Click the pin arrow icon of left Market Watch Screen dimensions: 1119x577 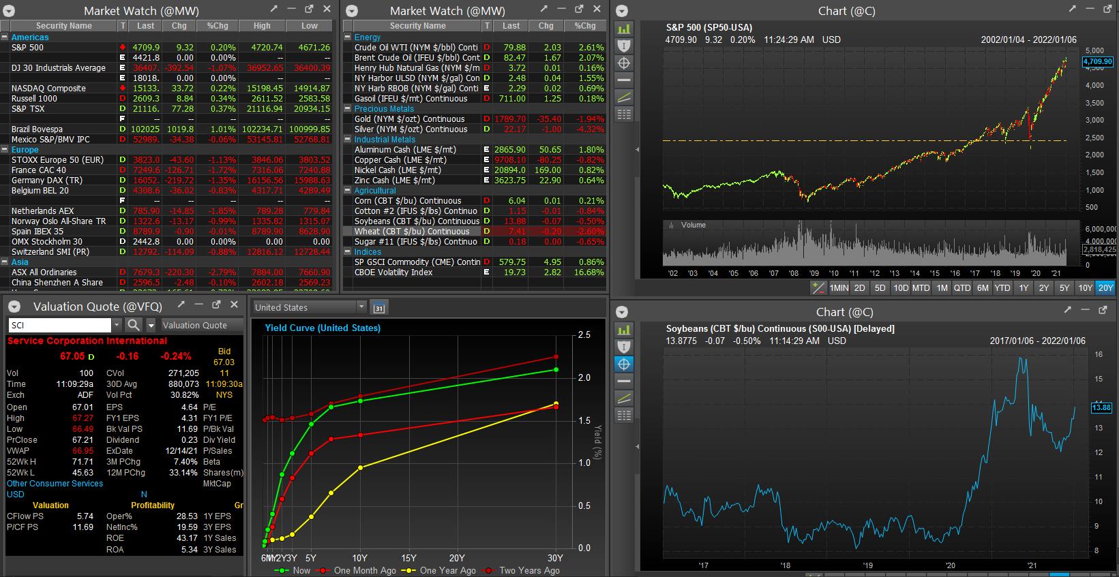click(x=274, y=9)
